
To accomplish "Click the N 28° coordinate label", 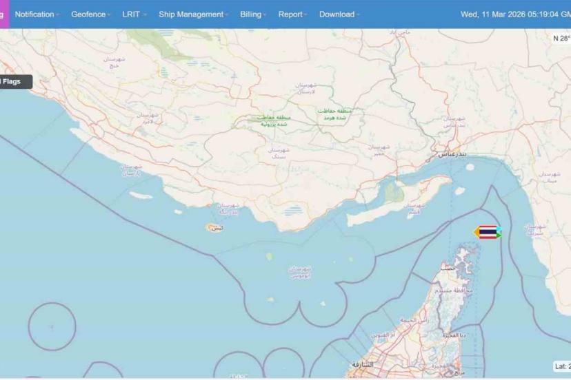I will (561, 39).
